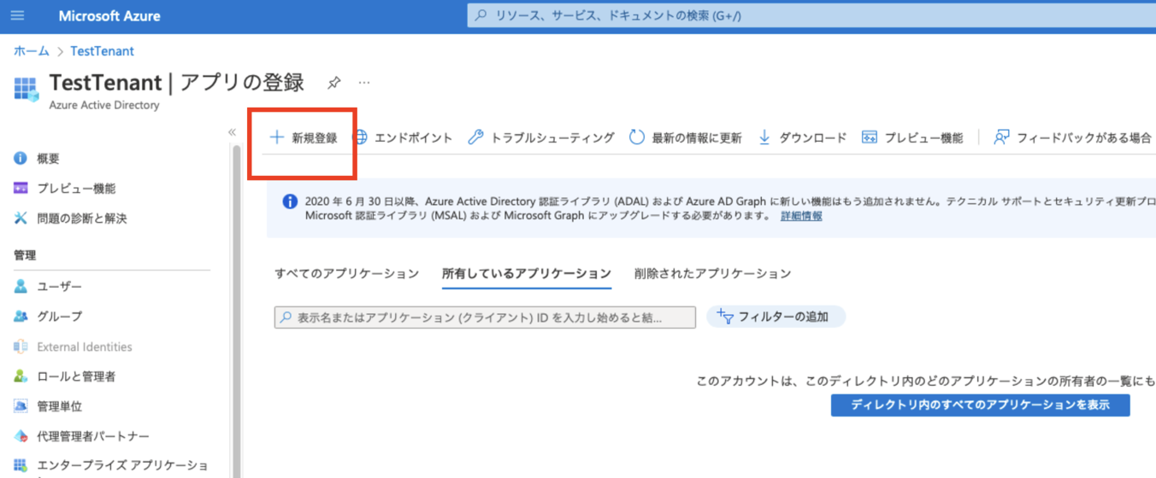This screenshot has height=478, width=1156.
Task: Switch to 削除されたアプリケーション tab
Action: [713, 274]
